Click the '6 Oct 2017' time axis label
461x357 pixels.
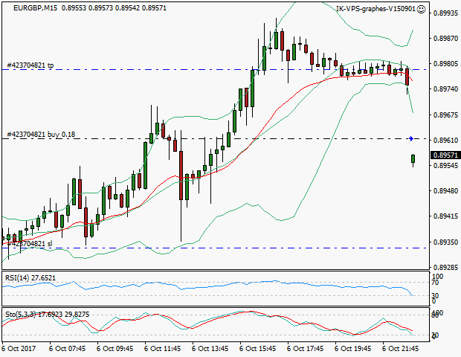pyautogui.click(x=19, y=349)
